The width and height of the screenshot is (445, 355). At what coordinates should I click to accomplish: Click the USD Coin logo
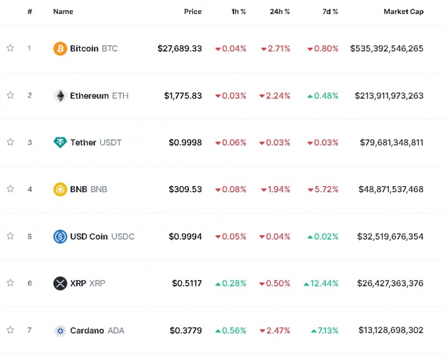(60, 236)
